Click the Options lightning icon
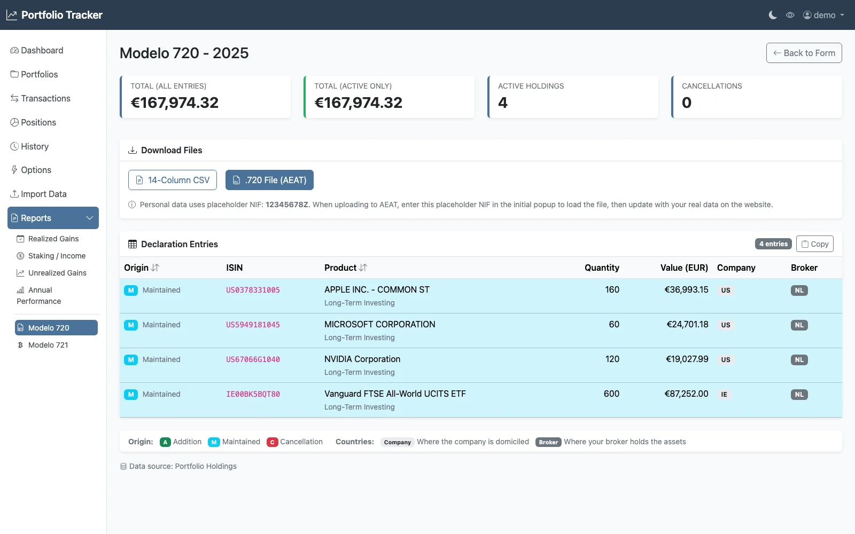This screenshot has height=534, width=855. click(14, 170)
